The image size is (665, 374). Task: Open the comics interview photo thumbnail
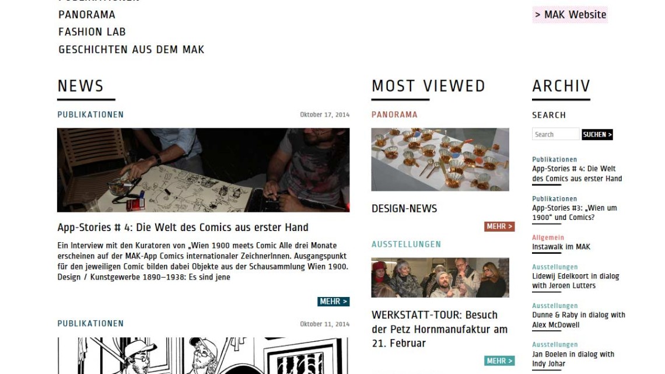(204, 170)
